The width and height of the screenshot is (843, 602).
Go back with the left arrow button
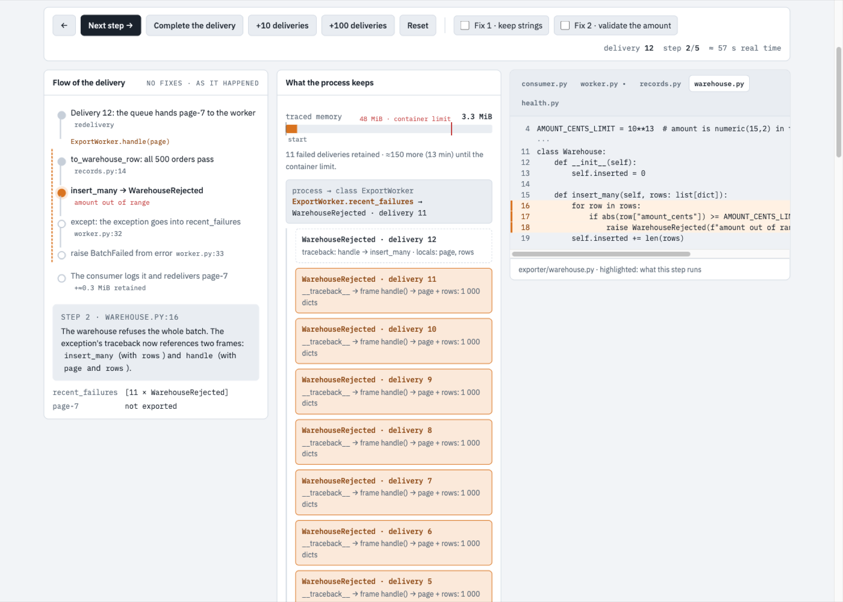point(64,25)
